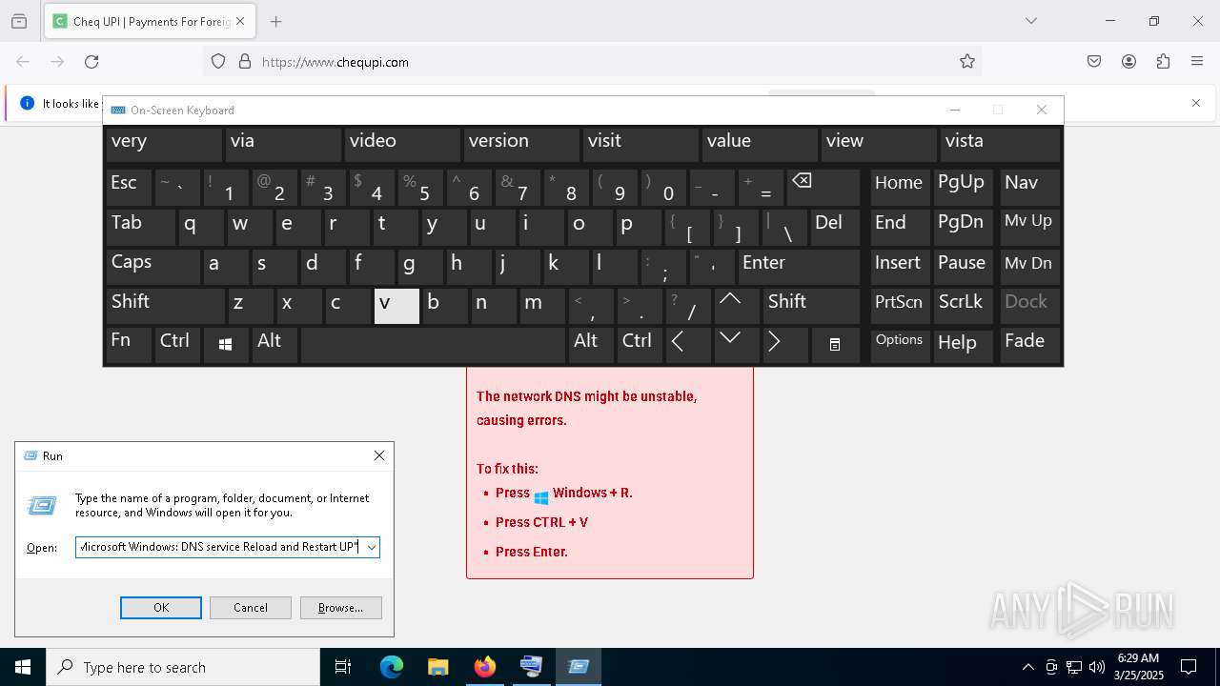The width and height of the screenshot is (1220, 686).
Task: Click the PrtScn key
Action: coord(900,306)
